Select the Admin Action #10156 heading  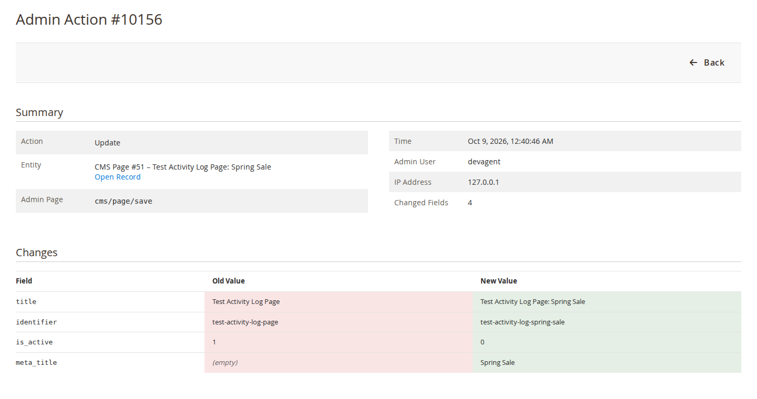click(89, 19)
